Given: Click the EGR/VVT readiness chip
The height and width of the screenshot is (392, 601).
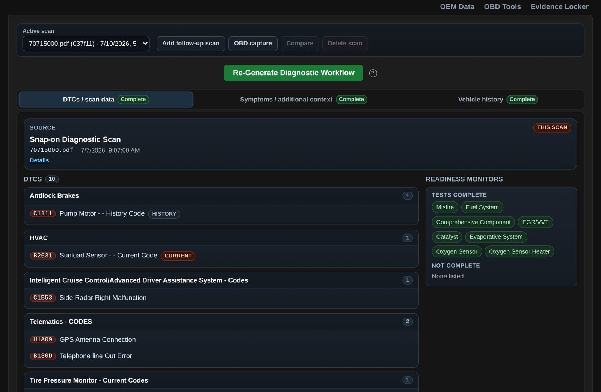Looking at the screenshot, I should (x=535, y=222).
